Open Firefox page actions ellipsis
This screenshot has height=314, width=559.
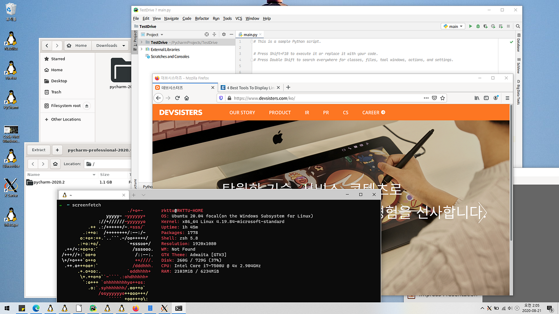pos(426,98)
